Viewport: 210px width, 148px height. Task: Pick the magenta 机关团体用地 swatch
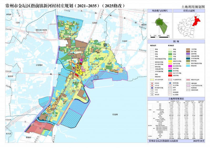[x=170, y=66]
